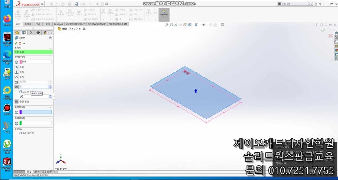Screen dimensions: 338x180
Task: Toggle the Offset distance constraint icon
Action: tap(16, 87)
